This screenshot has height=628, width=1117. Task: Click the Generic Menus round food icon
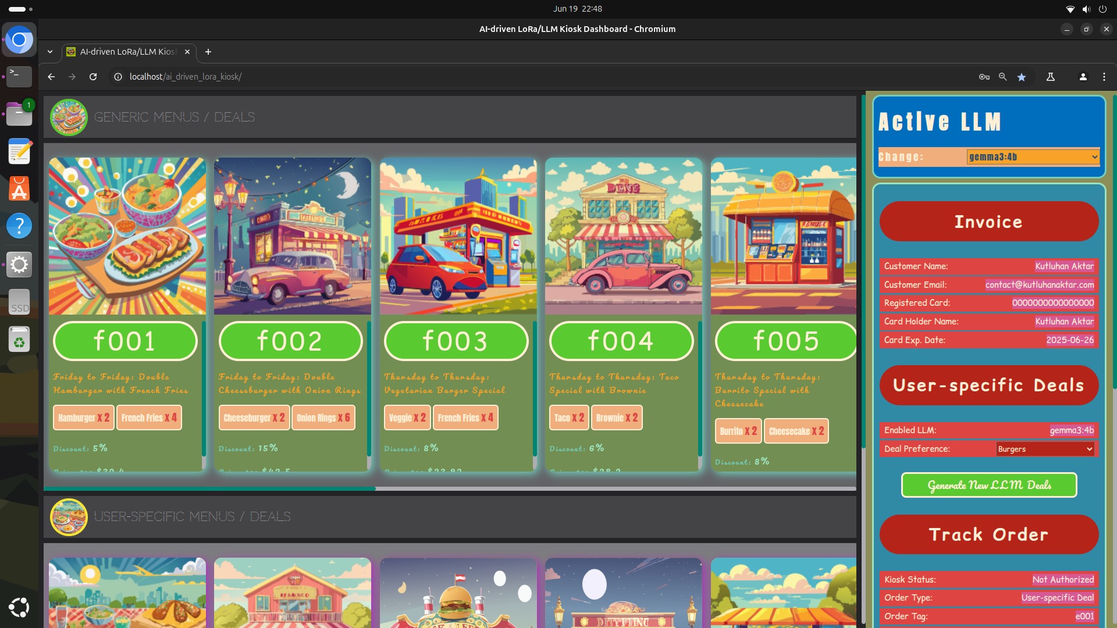click(x=69, y=117)
